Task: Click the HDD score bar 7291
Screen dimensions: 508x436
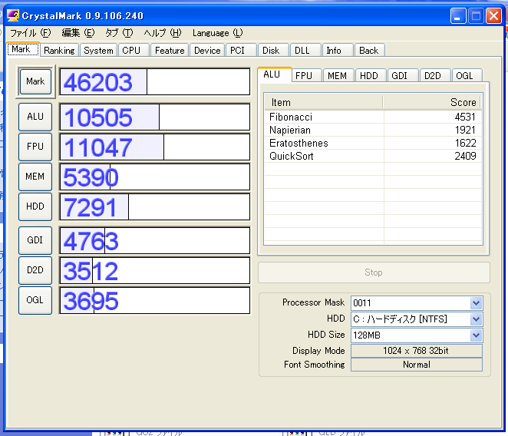Action: (x=155, y=206)
